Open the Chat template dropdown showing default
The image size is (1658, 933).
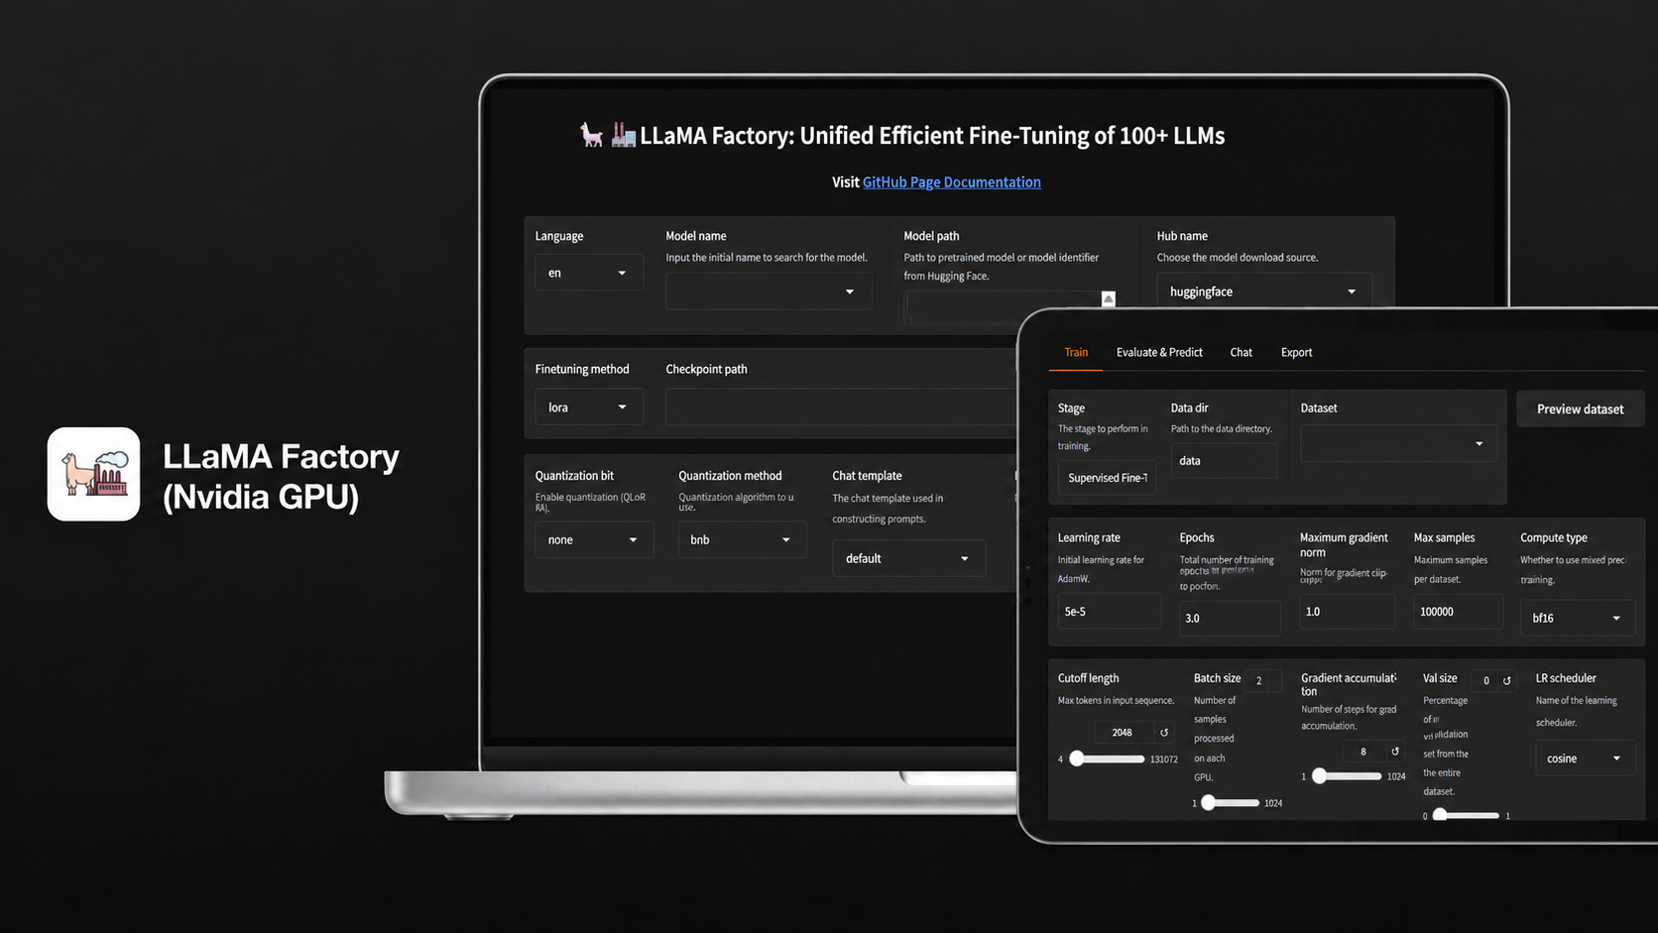click(x=908, y=558)
